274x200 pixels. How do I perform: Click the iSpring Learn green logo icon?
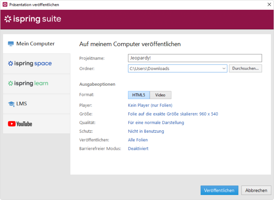[x=11, y=83]
